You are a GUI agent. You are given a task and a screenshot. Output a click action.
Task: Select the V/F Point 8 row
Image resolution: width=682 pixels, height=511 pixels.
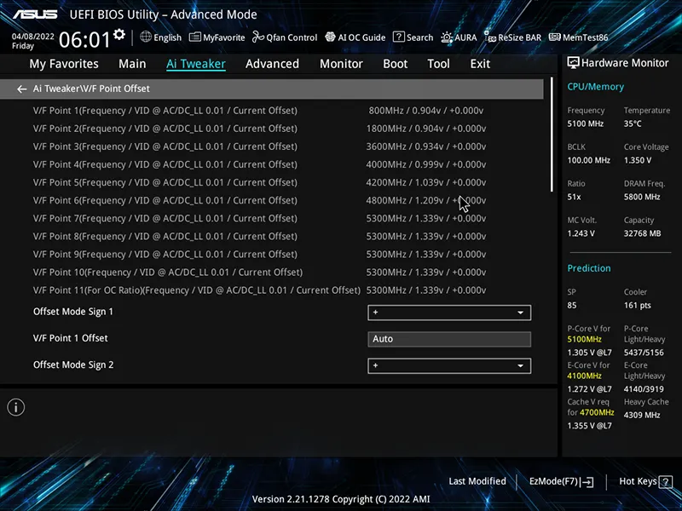[x=259, y=237]
